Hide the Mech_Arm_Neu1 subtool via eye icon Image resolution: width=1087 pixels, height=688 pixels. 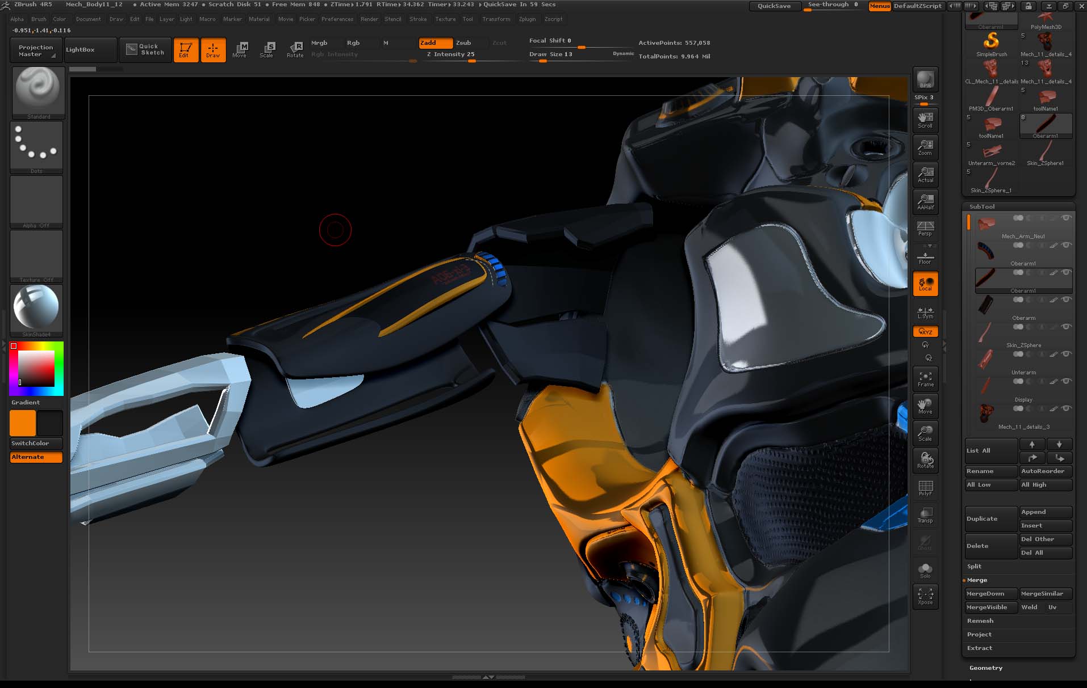click(x=1067, y=218)
